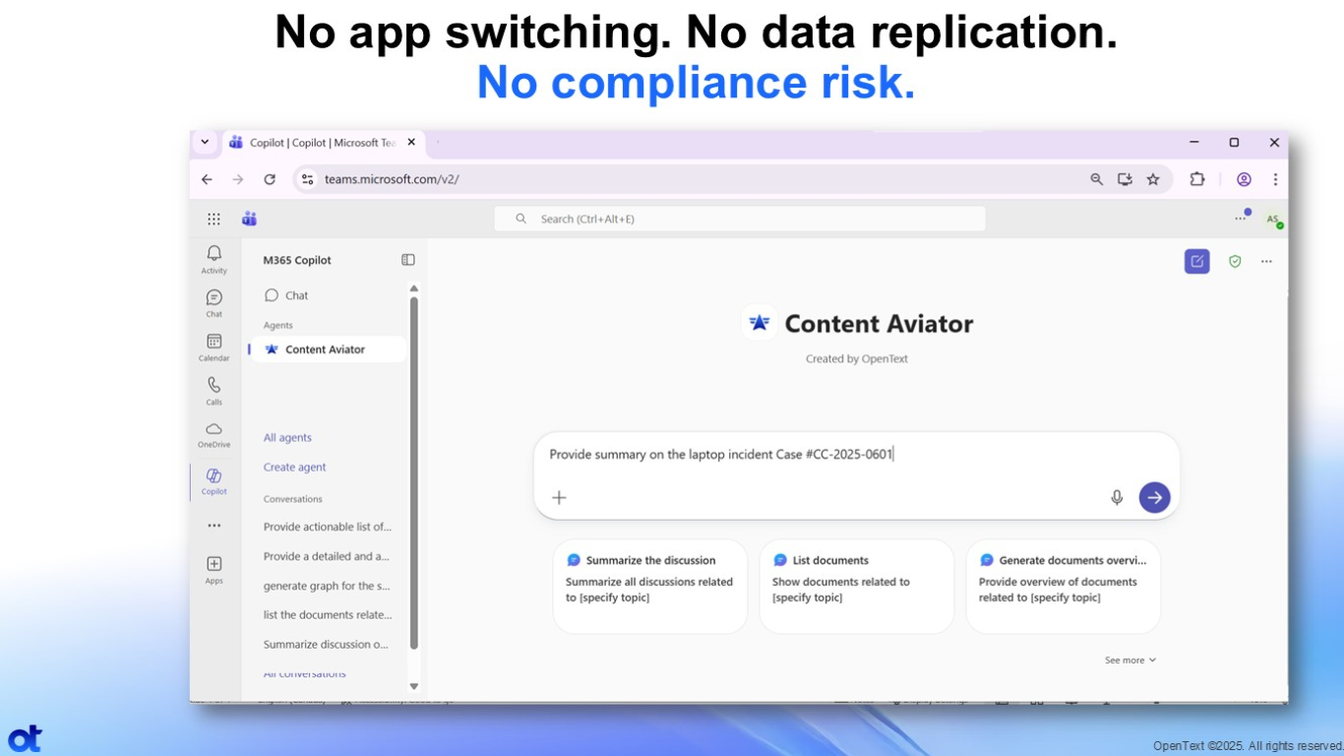Viewport: 1344px width, 756px height.
Task: Open the shield protection icon
Action: pos(1235,261)
